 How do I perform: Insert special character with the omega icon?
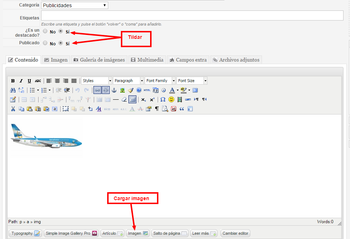[163, 100]
